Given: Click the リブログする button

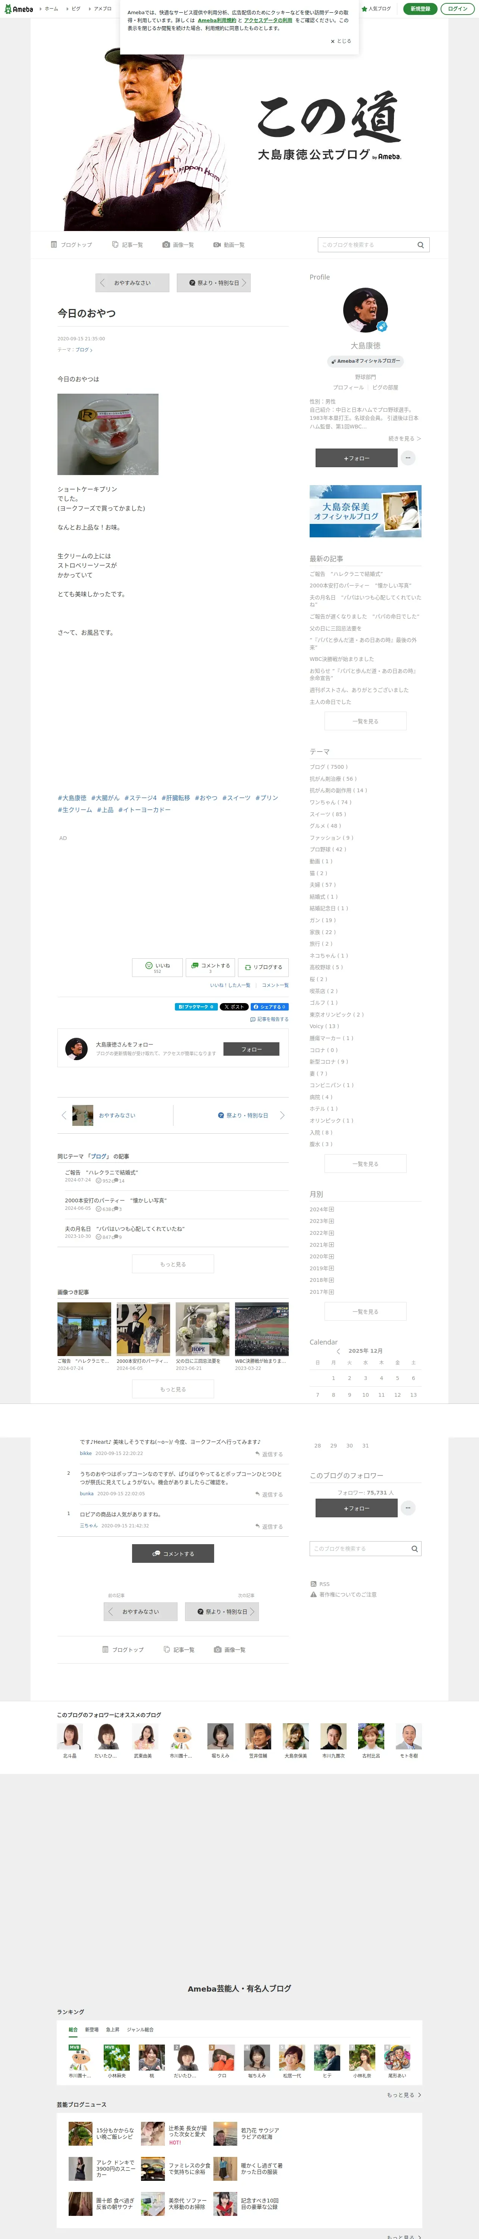Looking at the screenshot, I should [263, 967].
